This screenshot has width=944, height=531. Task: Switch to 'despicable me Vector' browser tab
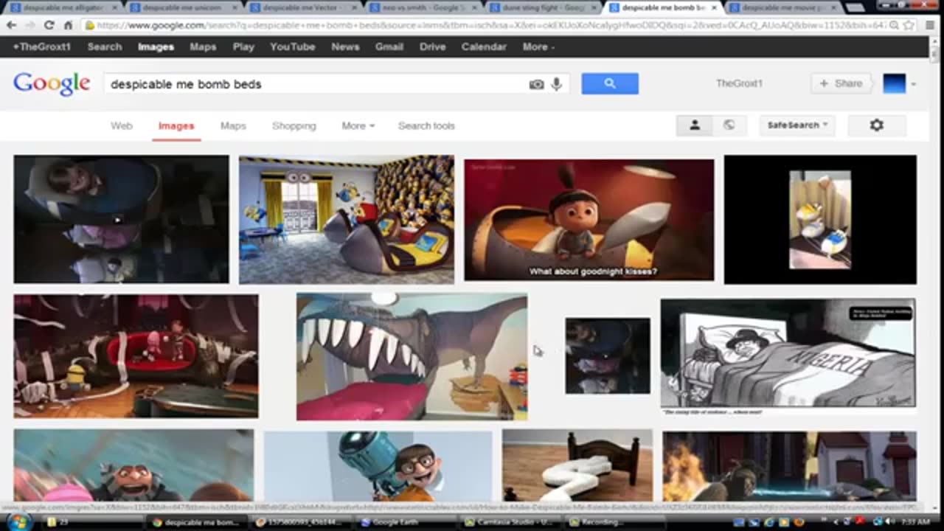click(302, 7)
